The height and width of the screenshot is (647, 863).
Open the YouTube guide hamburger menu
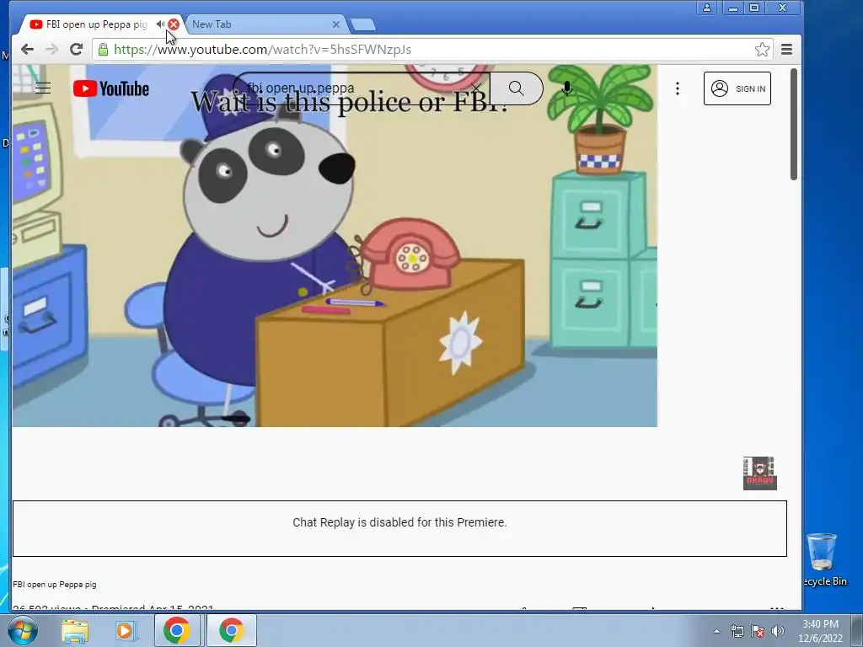click(x=43, y=88)
